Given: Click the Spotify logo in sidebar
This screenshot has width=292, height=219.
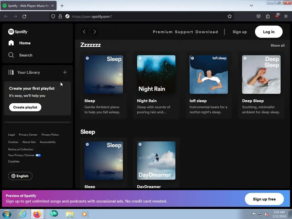Looking at the screenshot, I should [x=18, y=32].
